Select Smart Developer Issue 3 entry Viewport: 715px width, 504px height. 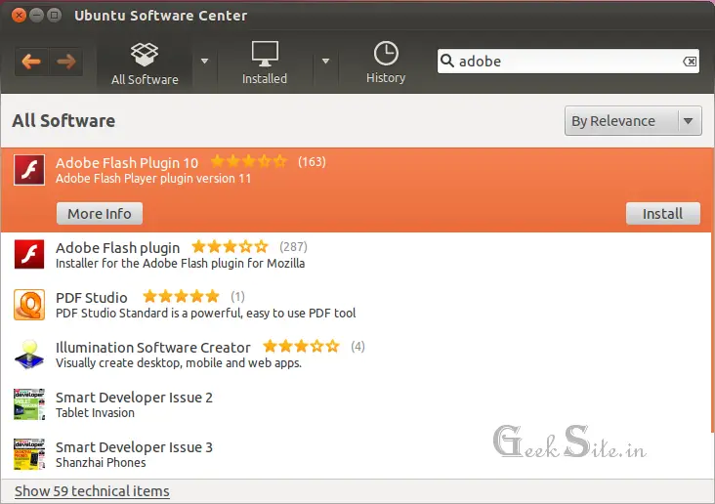pyautogui.click(x=357, y=454)
